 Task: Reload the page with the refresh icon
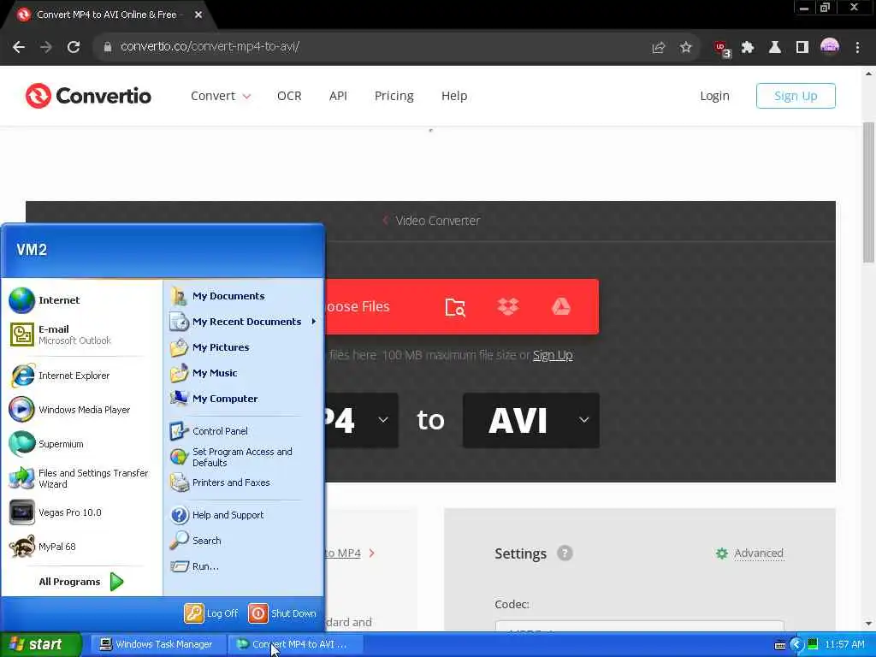coord(74,47)
